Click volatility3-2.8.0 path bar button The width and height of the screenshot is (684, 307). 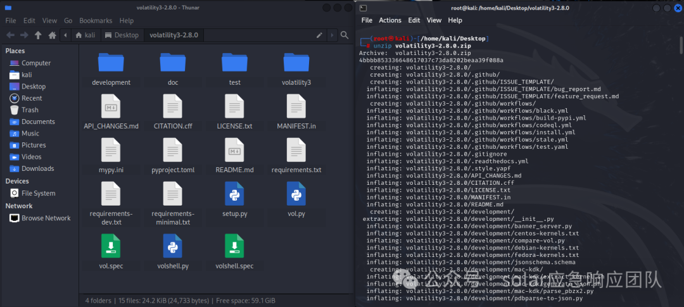point(174,35)
